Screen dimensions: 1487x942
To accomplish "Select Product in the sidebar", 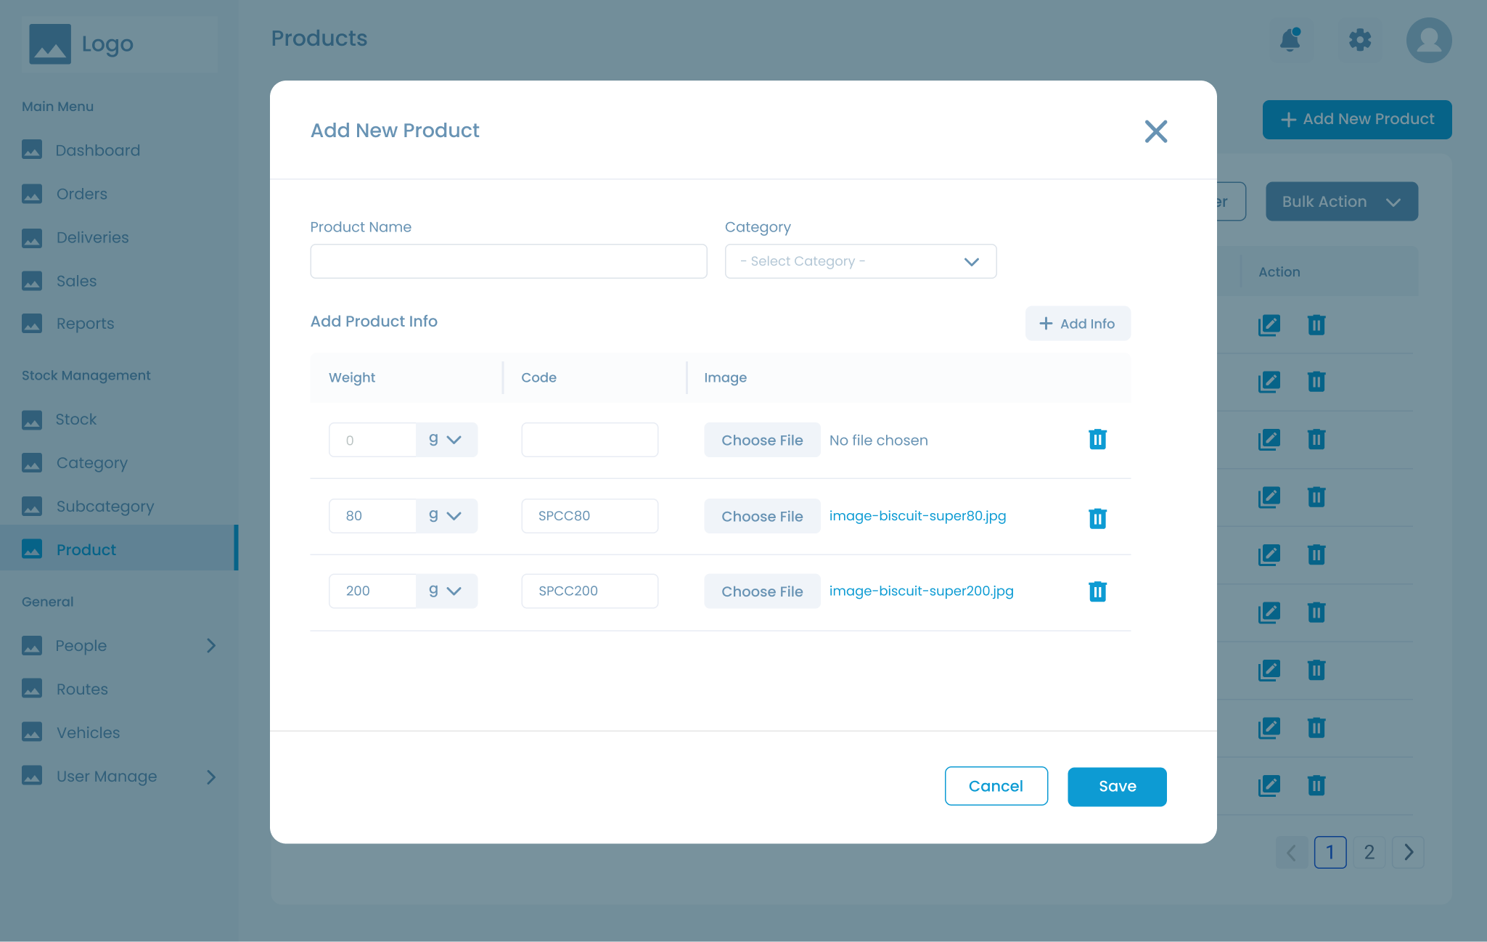I will point(86,549).
